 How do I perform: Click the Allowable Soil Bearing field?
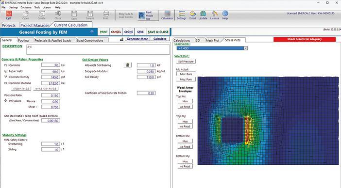tap(146, 65)
